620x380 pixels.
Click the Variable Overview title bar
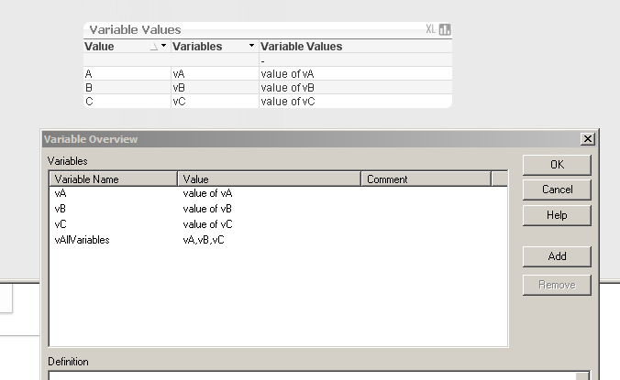(310, 139)
